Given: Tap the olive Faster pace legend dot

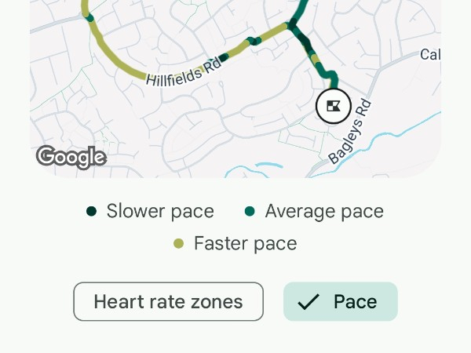Looking at the screenshot, I should click(x=178, y=243).
